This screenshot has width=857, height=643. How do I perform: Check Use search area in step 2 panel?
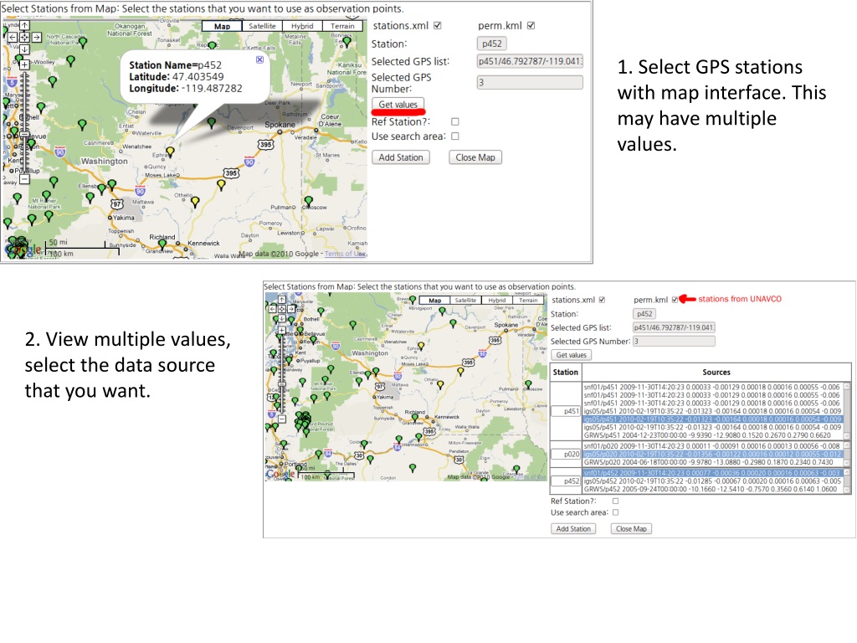pyautogui.click(x=615, y=512)
